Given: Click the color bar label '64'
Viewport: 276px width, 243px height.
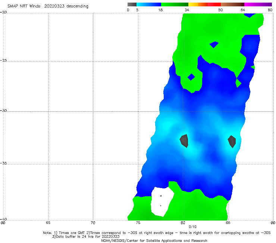Looking at the screenshot, I should click(243, 10).
